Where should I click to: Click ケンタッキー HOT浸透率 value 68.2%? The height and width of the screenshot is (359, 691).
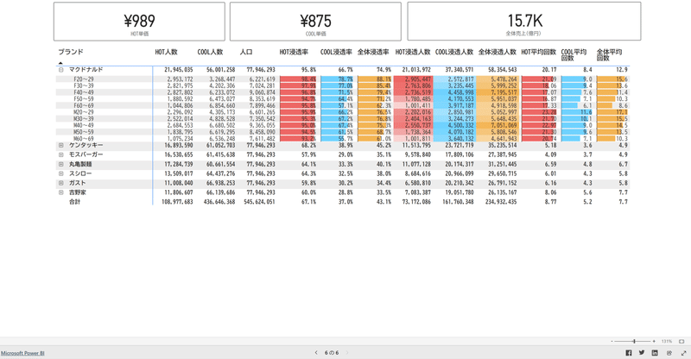click(308, 145)
